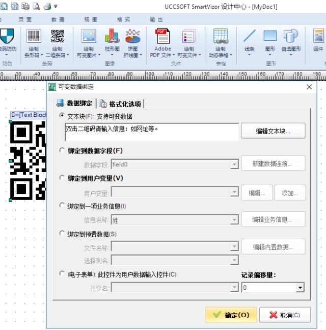Click the 编辑文本块 button
The height and width of the screenshot is (330, 326).
pos(273,131)
